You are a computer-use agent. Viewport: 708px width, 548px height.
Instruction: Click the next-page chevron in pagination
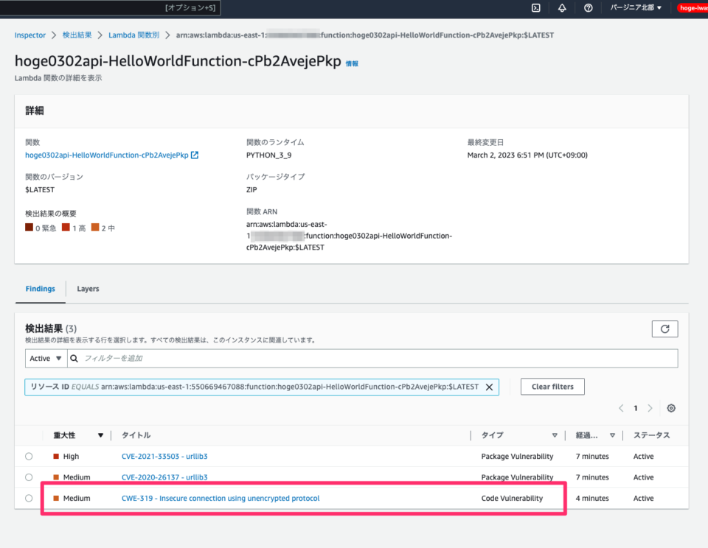650,407
